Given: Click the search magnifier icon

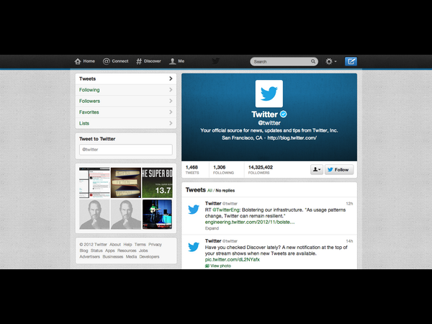Looking at the screenshot, I should 313,61.
